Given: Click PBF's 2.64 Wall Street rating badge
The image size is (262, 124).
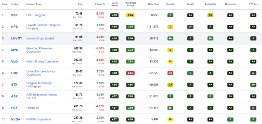Looking at the screenshot, I should (130, 15).
